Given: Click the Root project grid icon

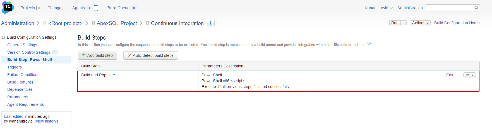Looking at the screenshot, I should tap(45, 23).
